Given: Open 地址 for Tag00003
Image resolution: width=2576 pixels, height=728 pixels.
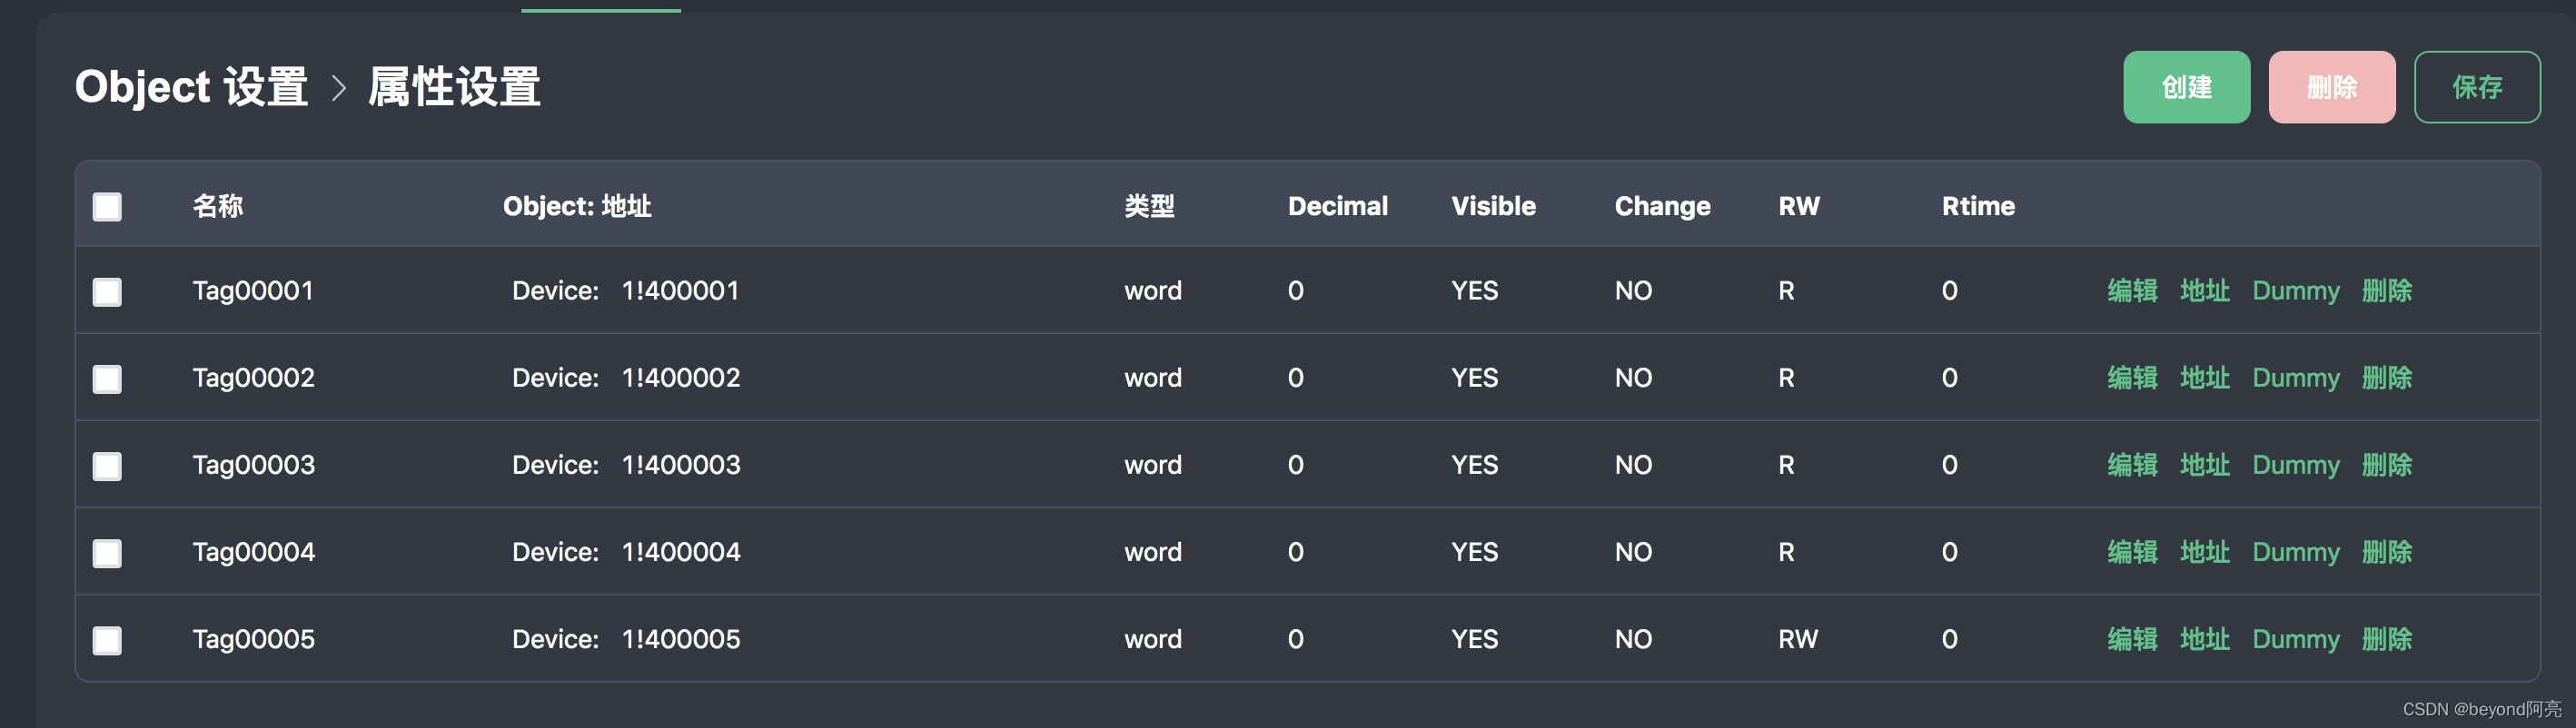Looking at the screenshot, I should point(2205,465).
